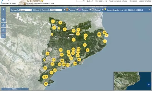Open the cluster marker labeled 523
The image size is (152, 91).
click(54, 60)
